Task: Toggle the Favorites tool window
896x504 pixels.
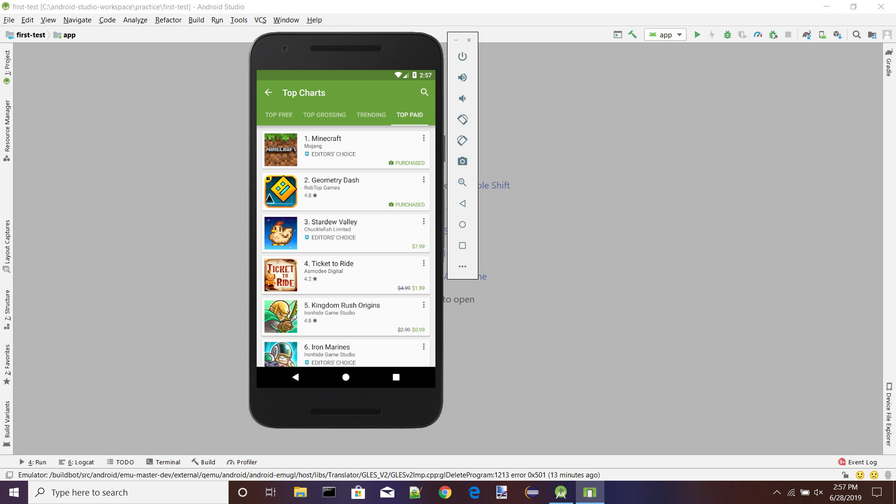Action: (x=7, y=364)
